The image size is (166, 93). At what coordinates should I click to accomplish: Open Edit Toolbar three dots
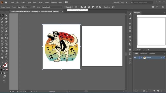[4, 81]
